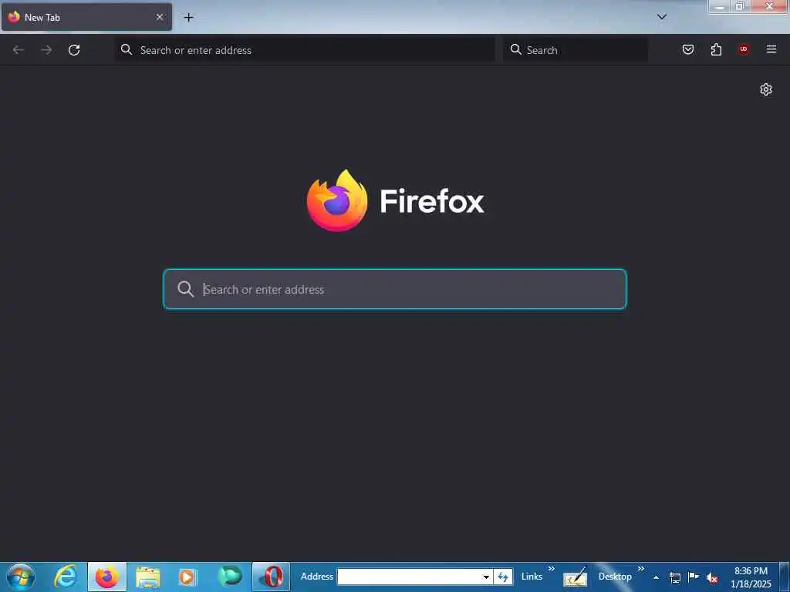Click the muted volume tray icon
The width and height of the screenshot is (790, 592).
tap(712, 577)
